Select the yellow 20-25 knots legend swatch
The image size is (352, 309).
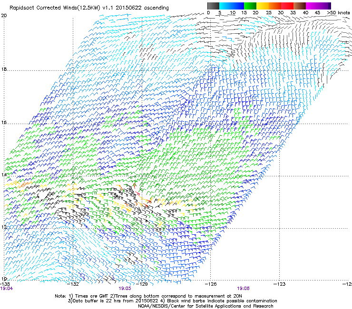pyautogui.click(x=263, y=6)
